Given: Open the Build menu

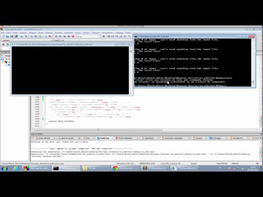Looking at the screenshot, I should click(41, 33).
